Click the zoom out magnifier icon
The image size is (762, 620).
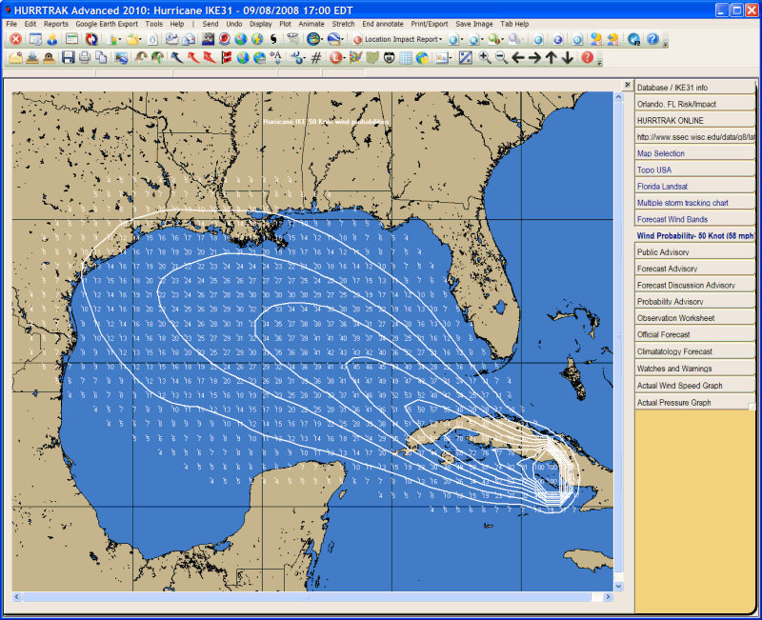tap(501, 58)
